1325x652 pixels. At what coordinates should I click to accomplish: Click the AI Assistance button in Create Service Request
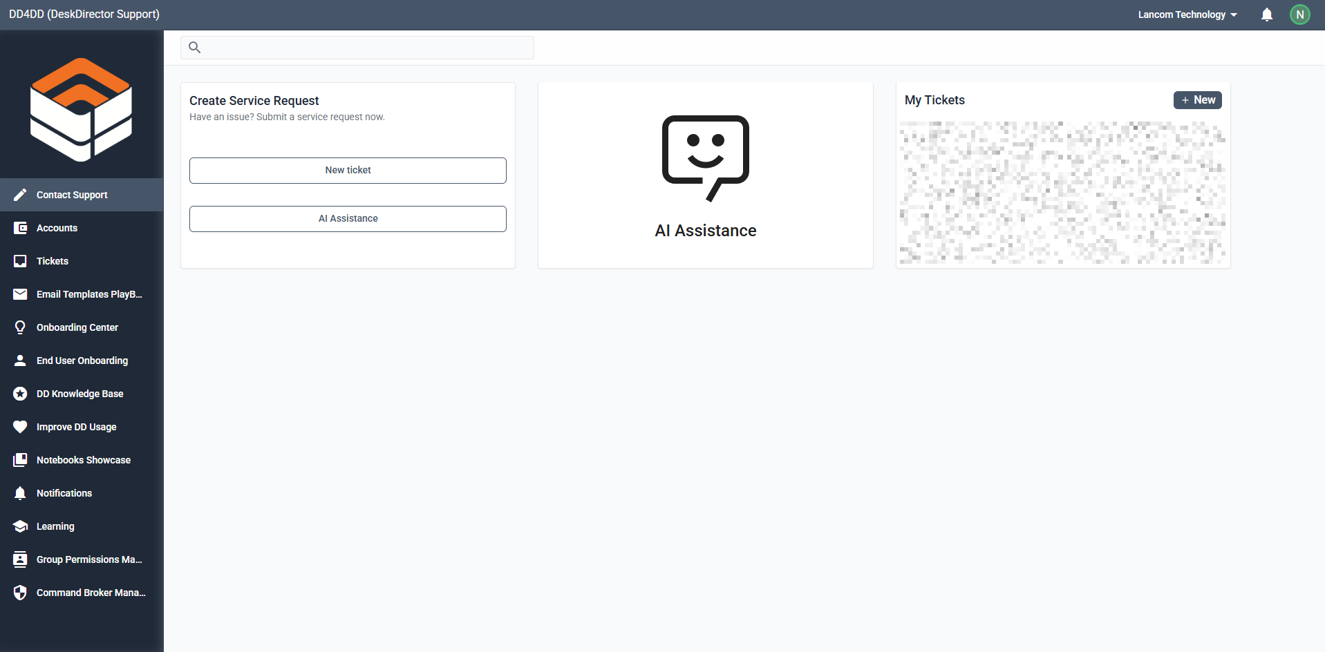348,219
